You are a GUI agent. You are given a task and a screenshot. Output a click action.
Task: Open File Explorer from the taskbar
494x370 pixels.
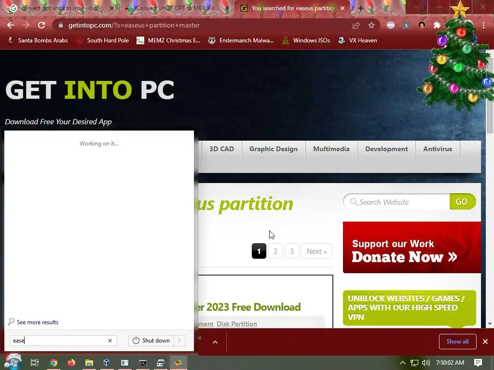pyautogui.click(x=89, y=363)
